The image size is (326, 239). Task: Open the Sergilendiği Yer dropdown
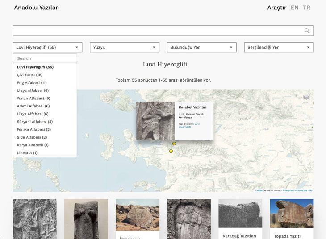coord(279,47)
